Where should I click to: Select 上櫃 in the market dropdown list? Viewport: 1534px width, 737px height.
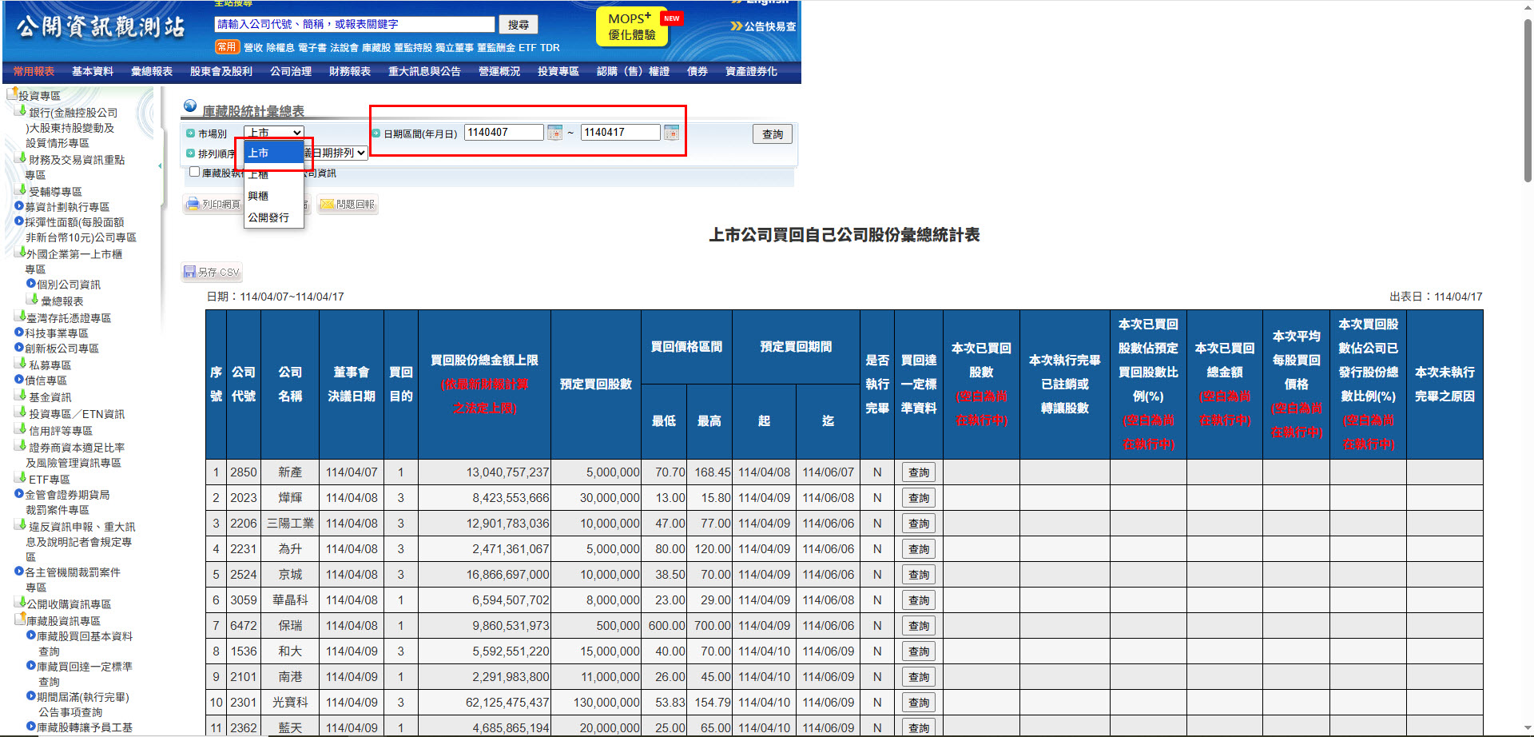click(x=274, y=174)
